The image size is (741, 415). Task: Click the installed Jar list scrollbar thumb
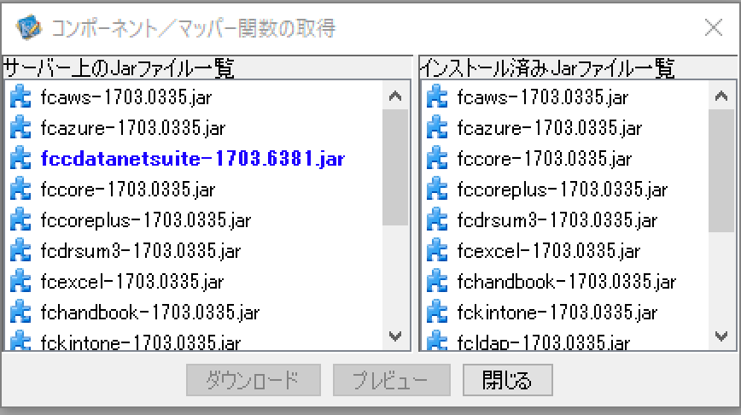point(721,171)
